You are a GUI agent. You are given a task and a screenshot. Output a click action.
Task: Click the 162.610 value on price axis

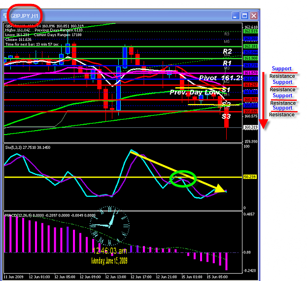point(251,27)
